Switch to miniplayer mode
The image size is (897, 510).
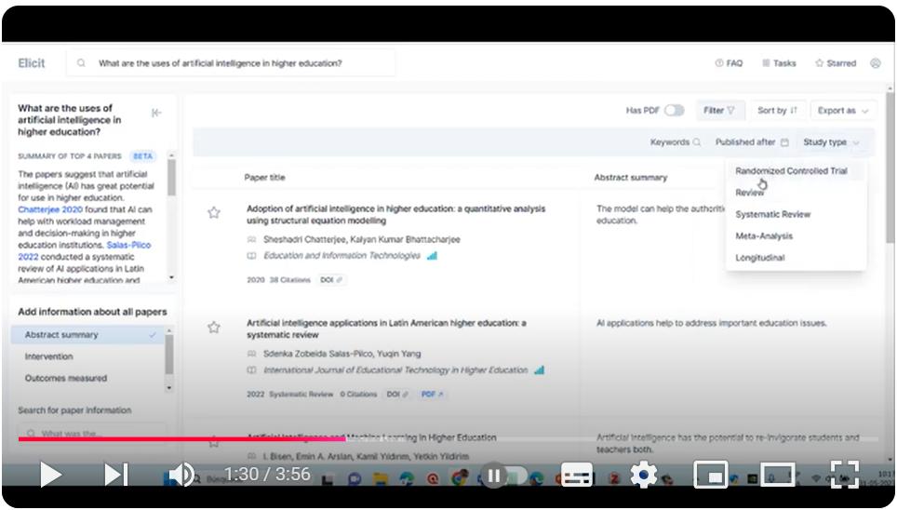pos(711,475)
